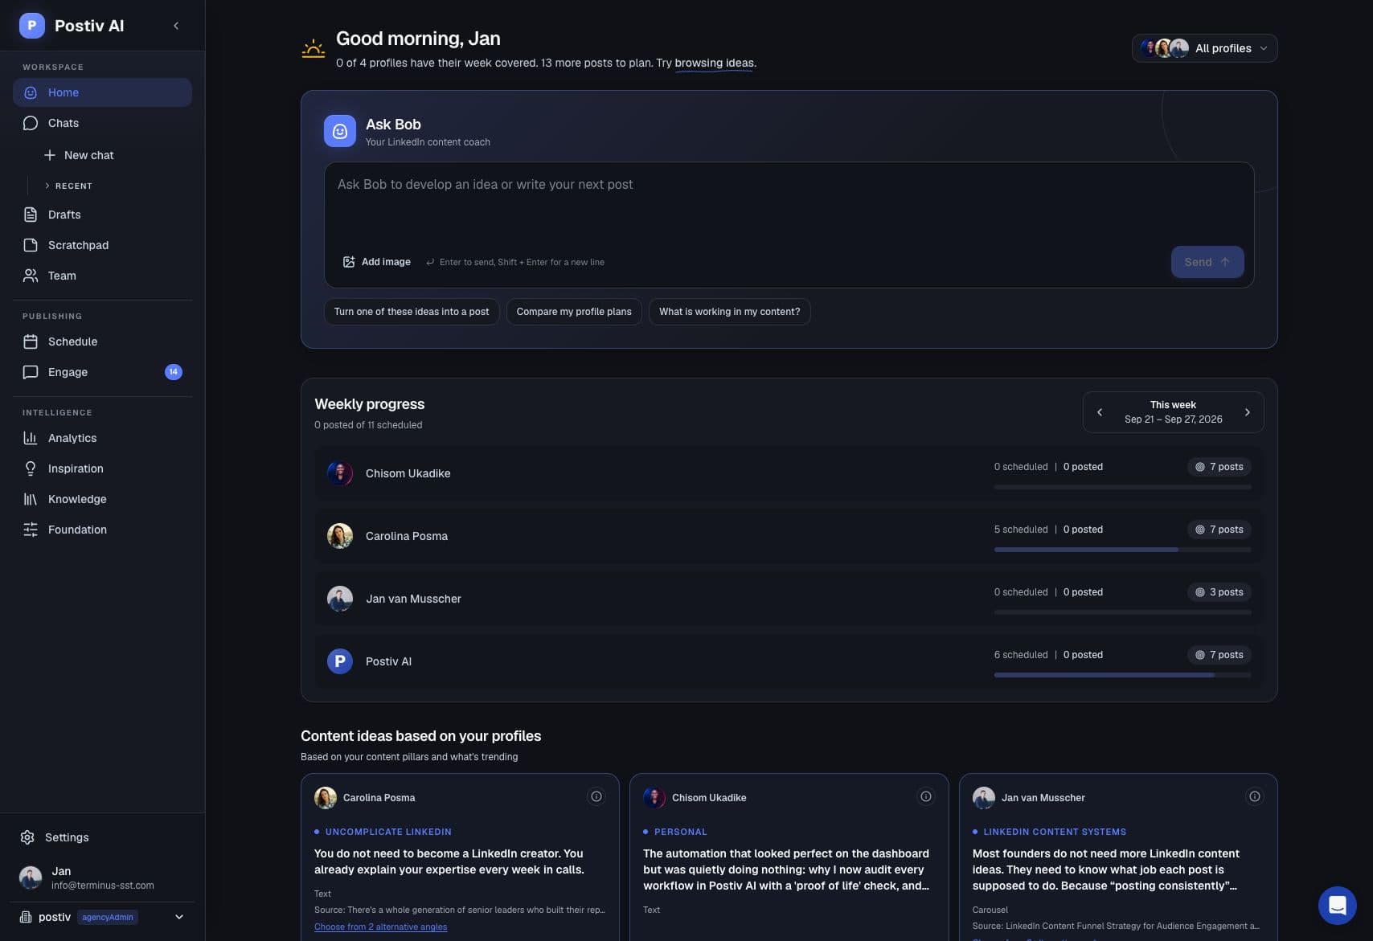
Task: Open the Schedule calendar icon
Action: coord(31,342)
